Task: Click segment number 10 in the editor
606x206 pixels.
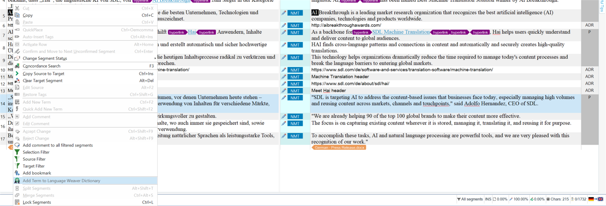Action: pyautogui.click(x=3, y=70)
